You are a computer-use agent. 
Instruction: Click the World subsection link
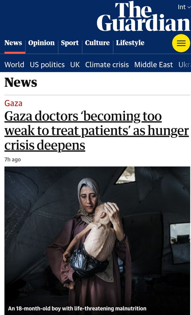tap(14, 65)
